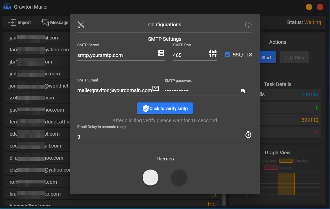
Task: Click the orange 593112 pending value
Action: click(310, 120)
